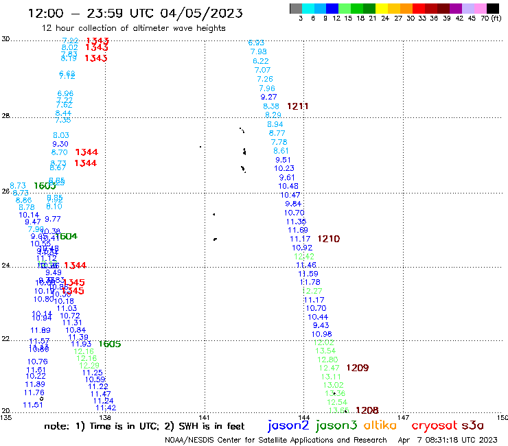The height and width of the screenshot is (446, 508).
Task: Click the wave height "6.96"
Action: tap(65, 93)
